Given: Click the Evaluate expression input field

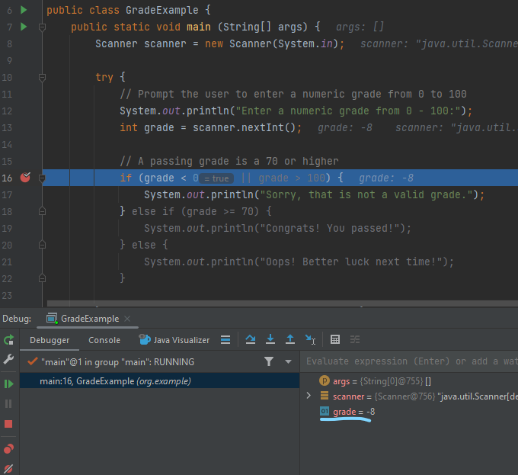Looking at the screenshot, I should pos(410,361).
